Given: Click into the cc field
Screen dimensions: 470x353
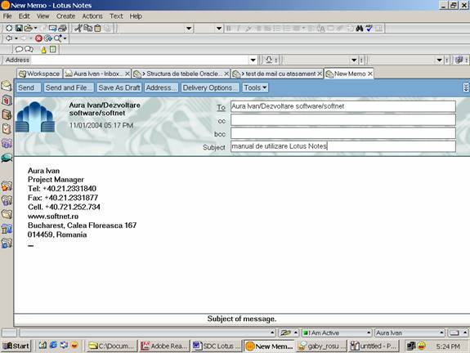Looking at the screenshot, I should pos(343,120).
